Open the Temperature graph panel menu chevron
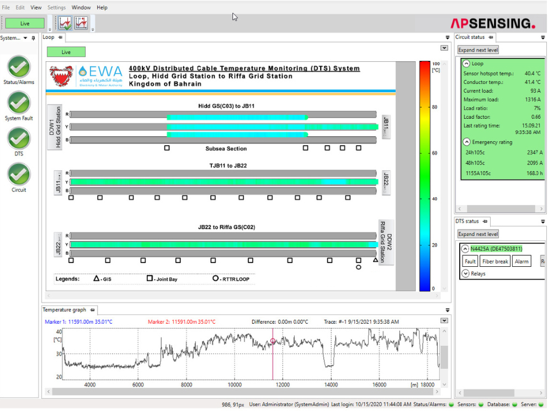548x411 pixels. [x=447, y=310]
